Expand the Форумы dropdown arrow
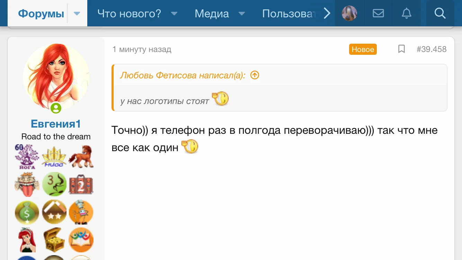This screenshot has height=260, width=462. tap(77, 14)
